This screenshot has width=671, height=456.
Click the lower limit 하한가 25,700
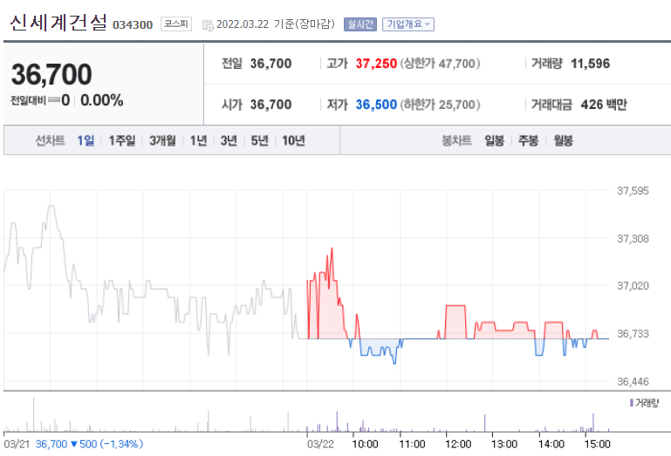click(440, 105)
